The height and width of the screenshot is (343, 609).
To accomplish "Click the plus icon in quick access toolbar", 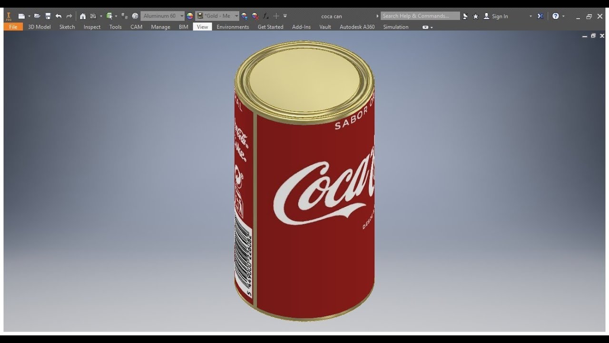I will coord(276,16).
